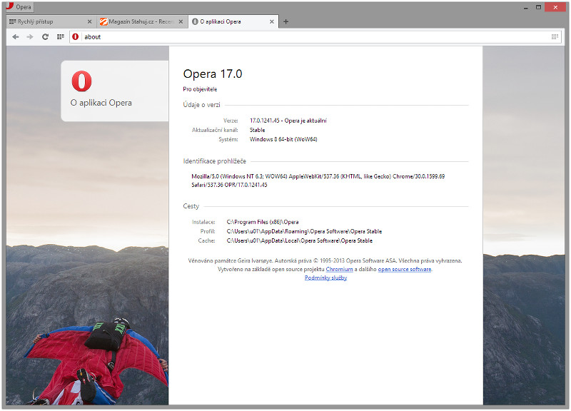Image resolution: width=571 pixels, height=411 pixels.
Task: Close the Opera window
Action: tap(555, 7)
